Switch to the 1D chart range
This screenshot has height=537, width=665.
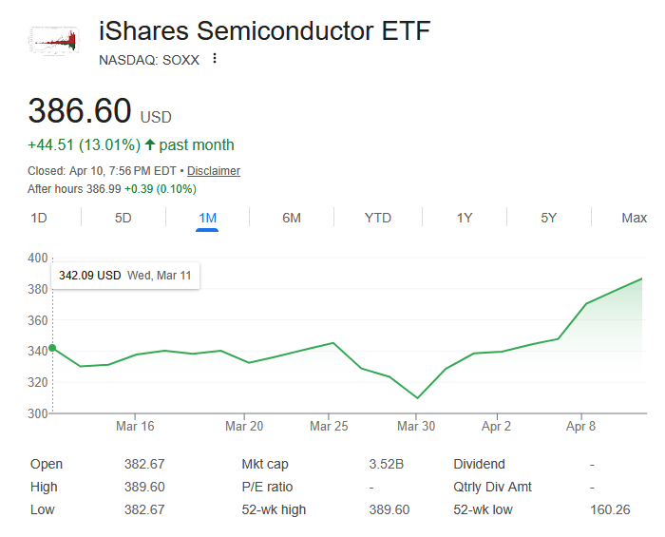click(x=39, y=218)
